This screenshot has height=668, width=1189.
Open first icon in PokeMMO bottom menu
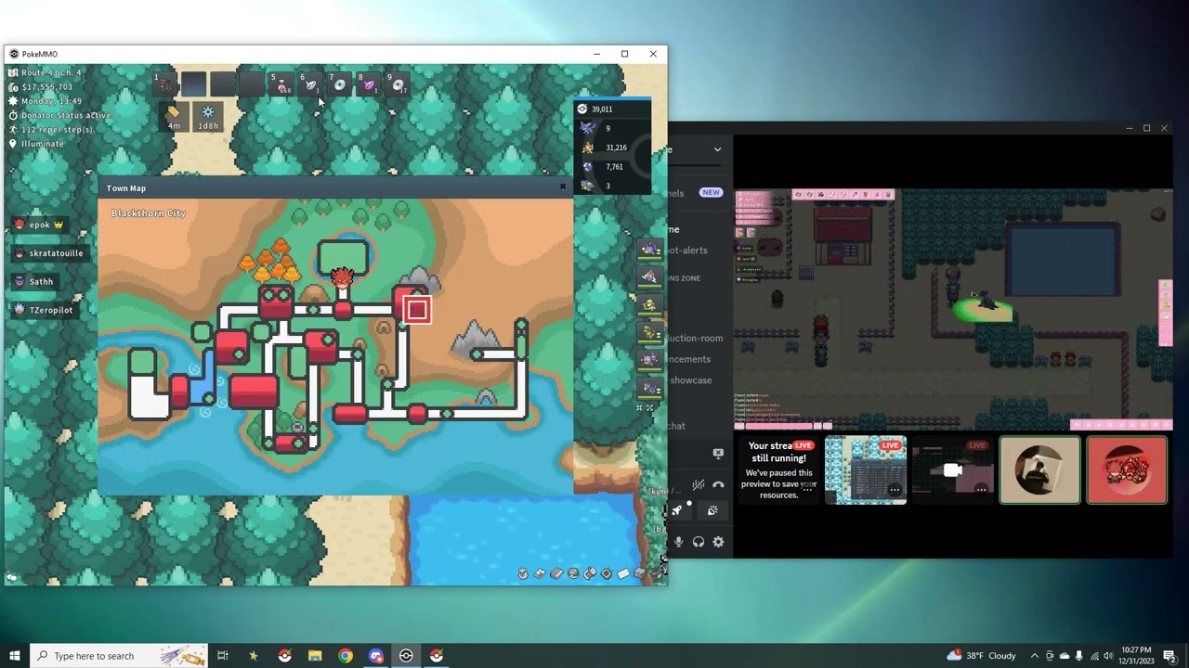(523, 573)
